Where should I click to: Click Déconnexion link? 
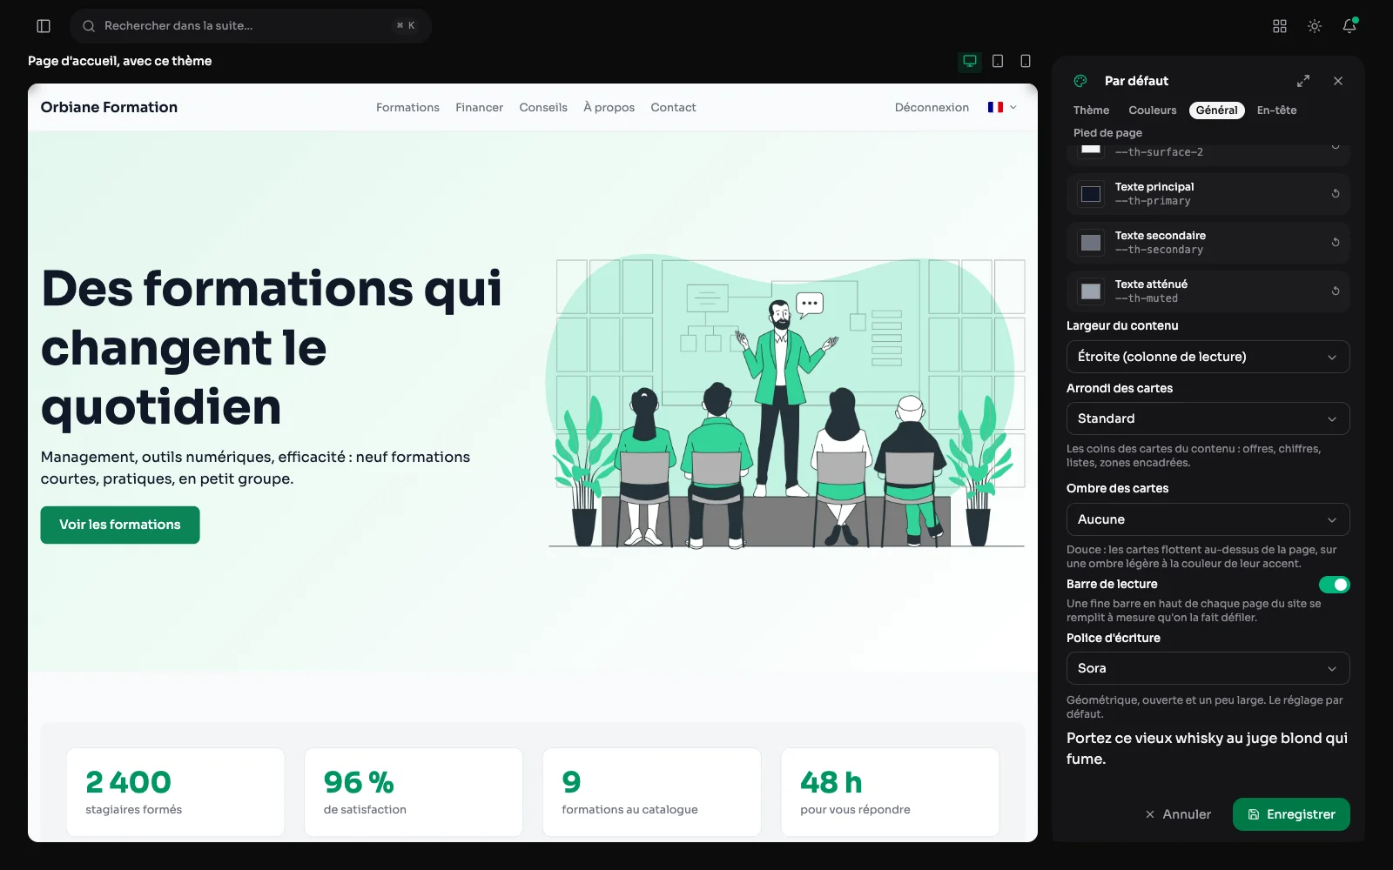click(932, 107)
